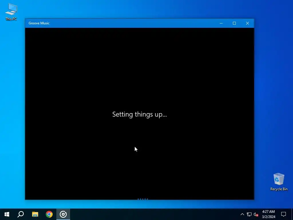This screenshot has width=293, height=220.
Task: Click the Groove Music taskbar icon
Action: click(63, 214)
